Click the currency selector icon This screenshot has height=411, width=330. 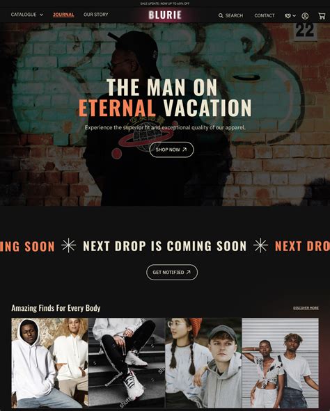point(288,16)
